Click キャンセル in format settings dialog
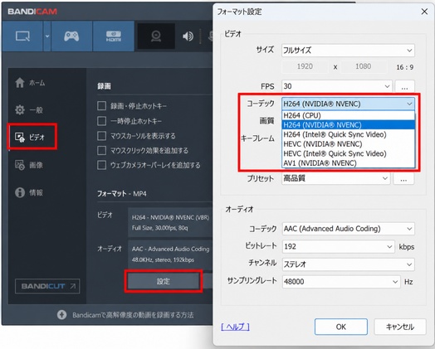The height and width of the screenshot is (349, 435). point(400,327)
